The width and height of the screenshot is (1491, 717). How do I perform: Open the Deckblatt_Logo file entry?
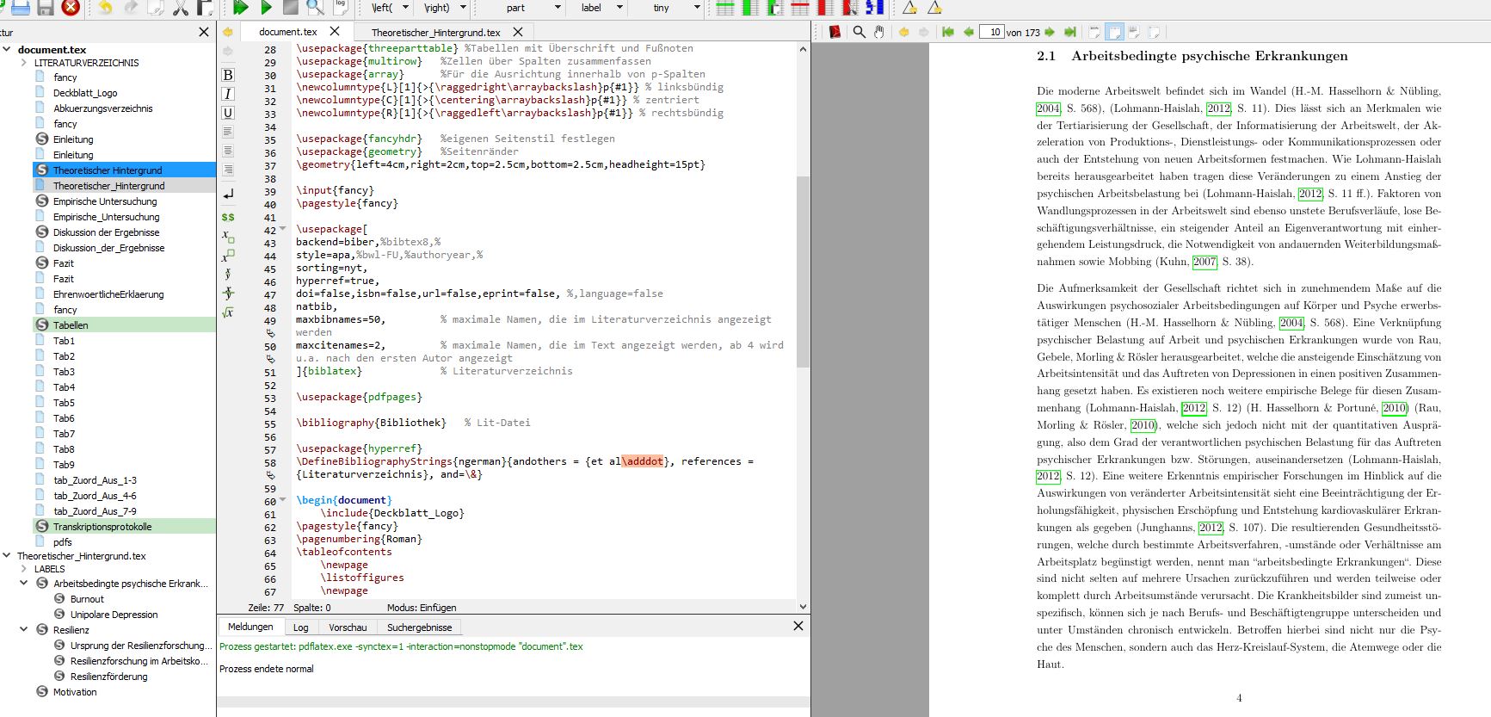tap(85, 93)
